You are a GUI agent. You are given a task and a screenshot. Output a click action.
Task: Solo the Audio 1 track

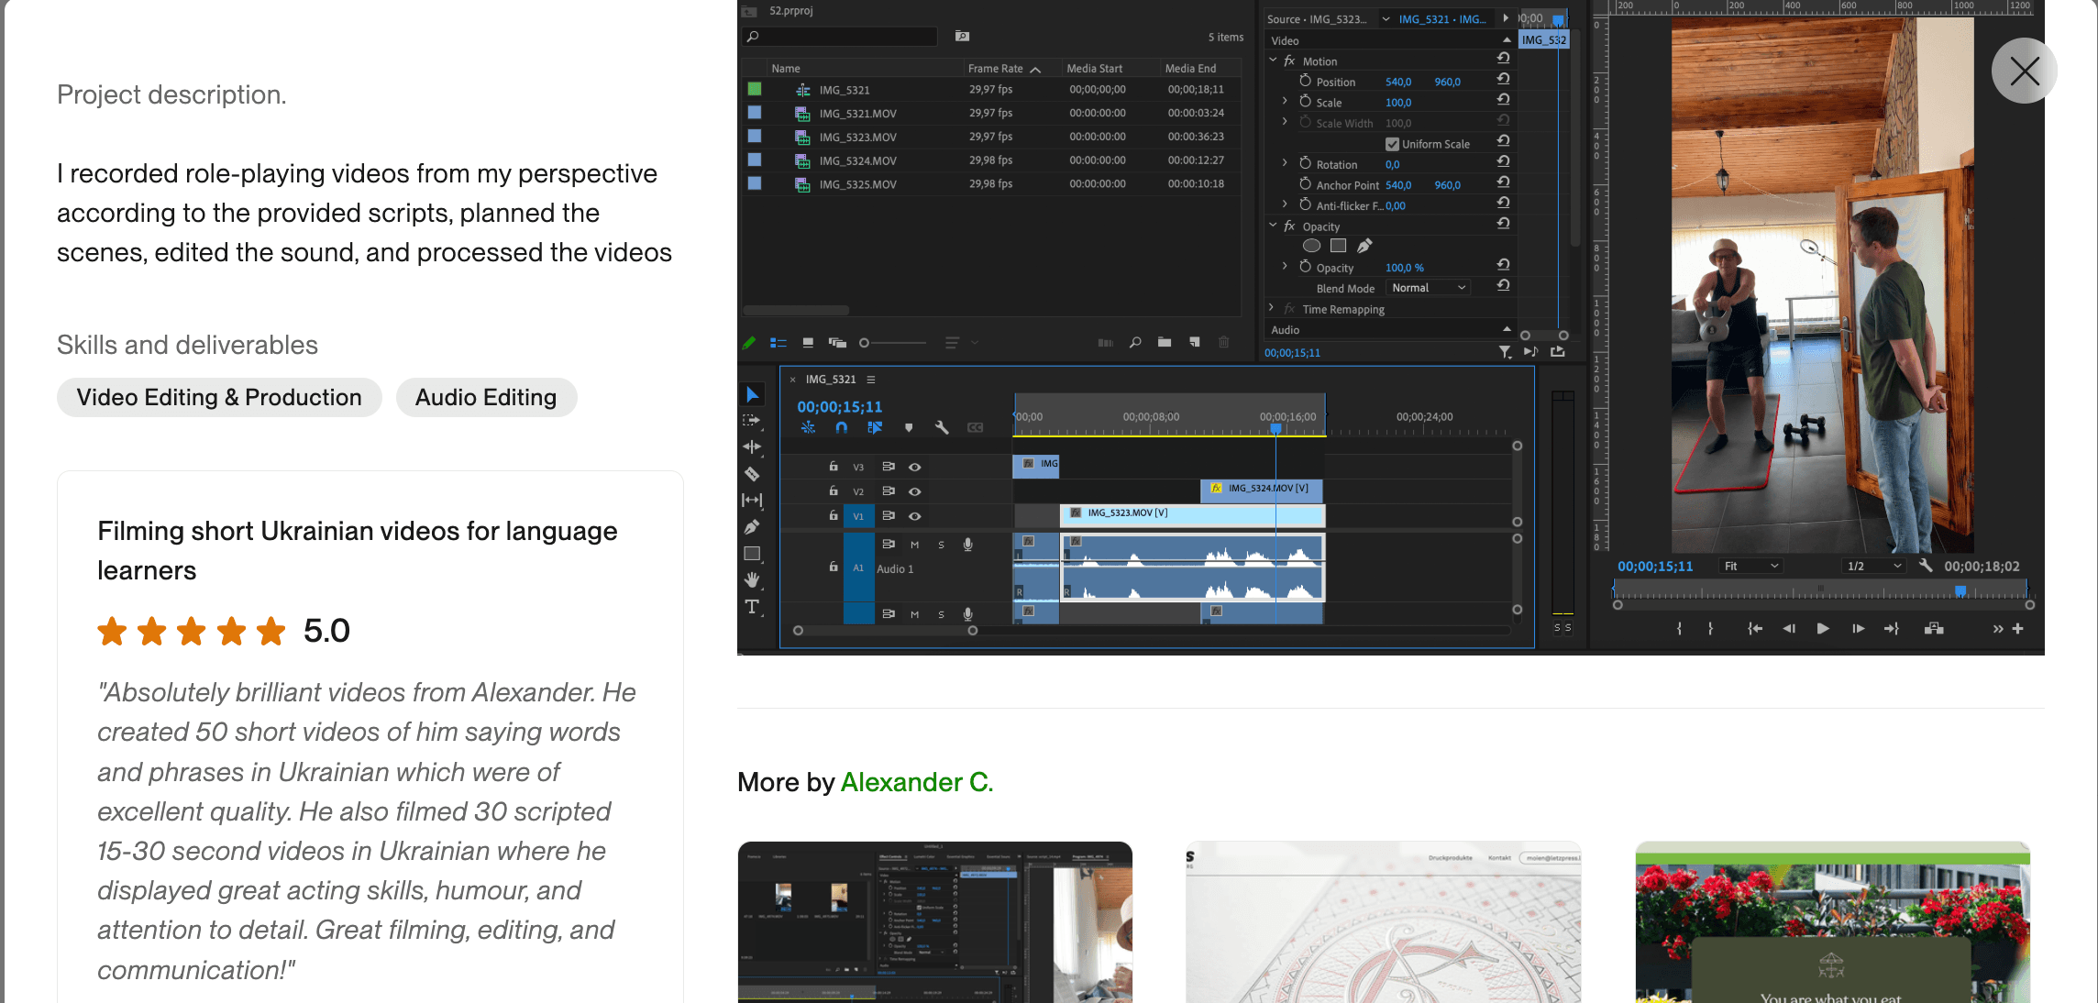[x=941, y=545]
